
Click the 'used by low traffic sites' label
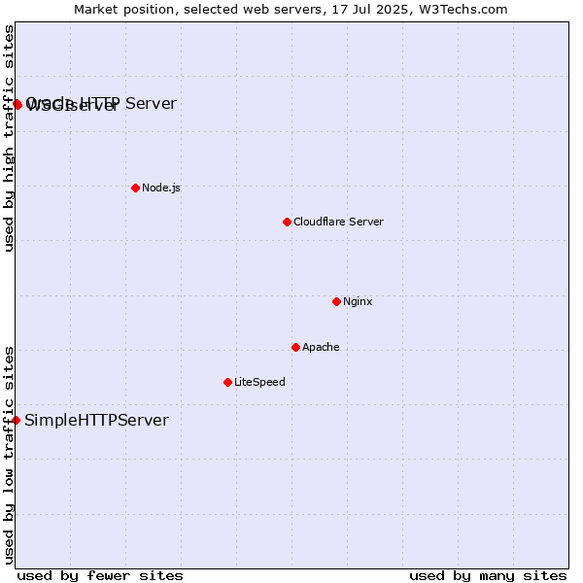9,456
